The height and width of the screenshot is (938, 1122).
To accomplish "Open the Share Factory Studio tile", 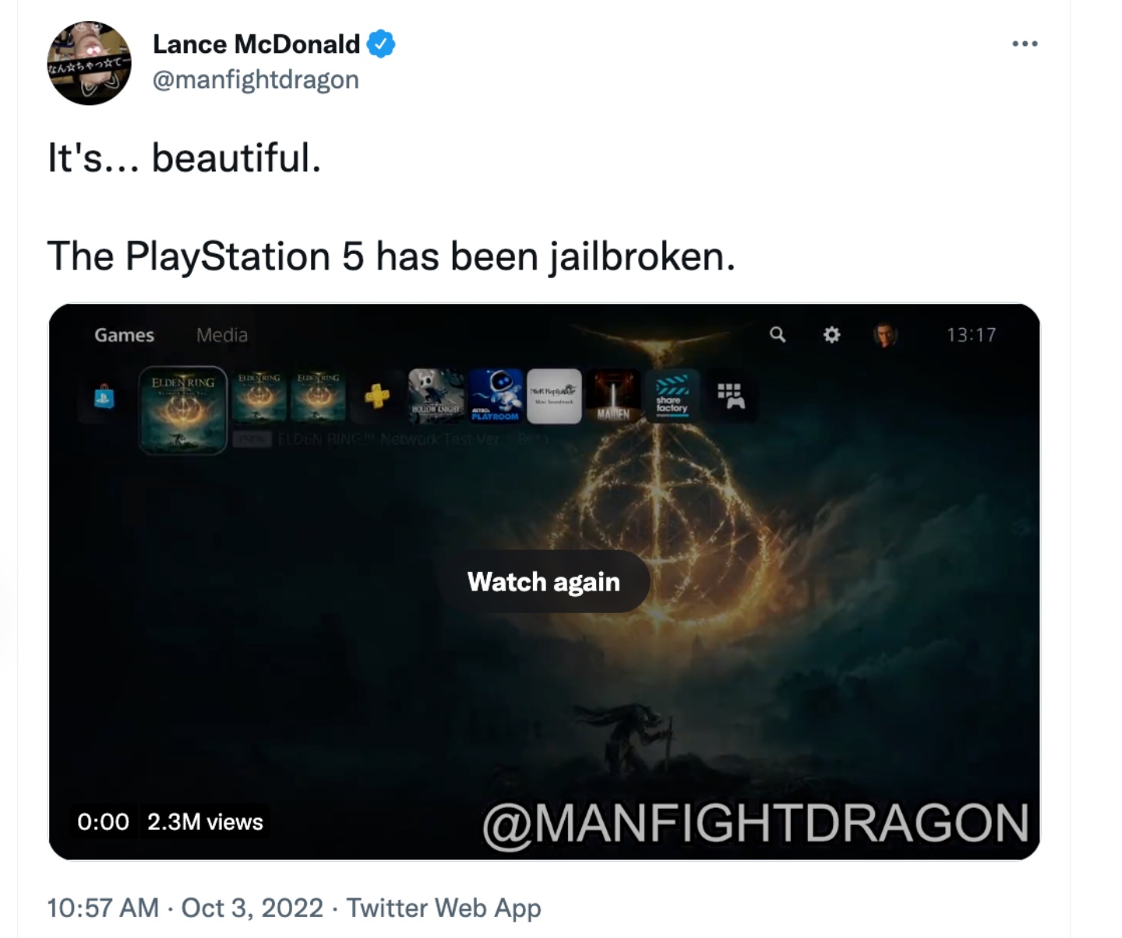I will click(x=672, y=396).
